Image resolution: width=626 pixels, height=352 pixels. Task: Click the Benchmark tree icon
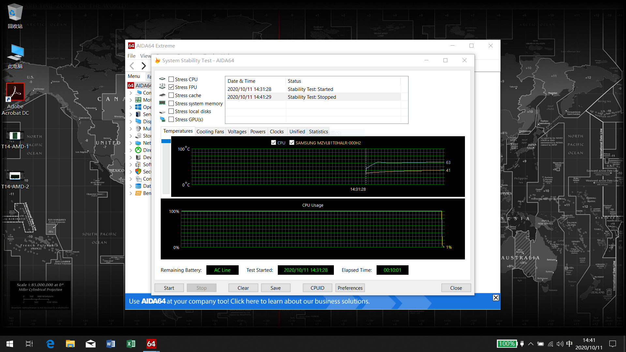point(138,193)
